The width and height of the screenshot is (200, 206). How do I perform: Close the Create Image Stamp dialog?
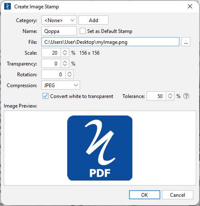(190, 6)
